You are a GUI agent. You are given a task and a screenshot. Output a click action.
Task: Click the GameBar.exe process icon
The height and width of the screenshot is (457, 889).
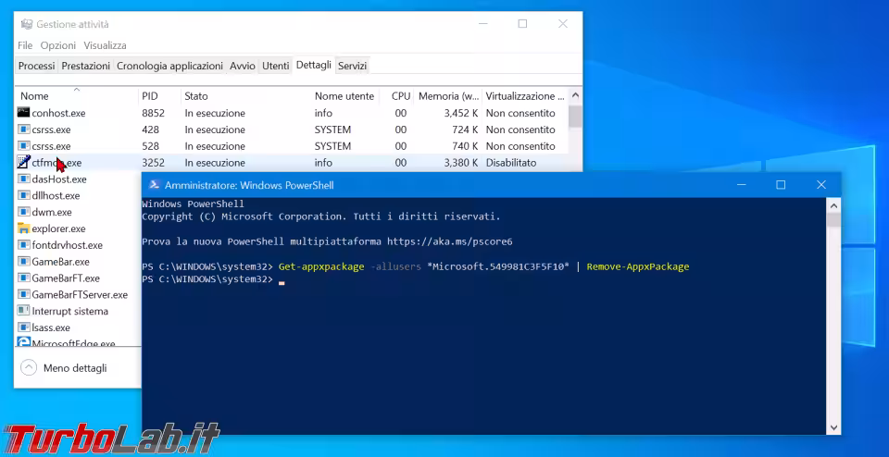click(23, 262)
